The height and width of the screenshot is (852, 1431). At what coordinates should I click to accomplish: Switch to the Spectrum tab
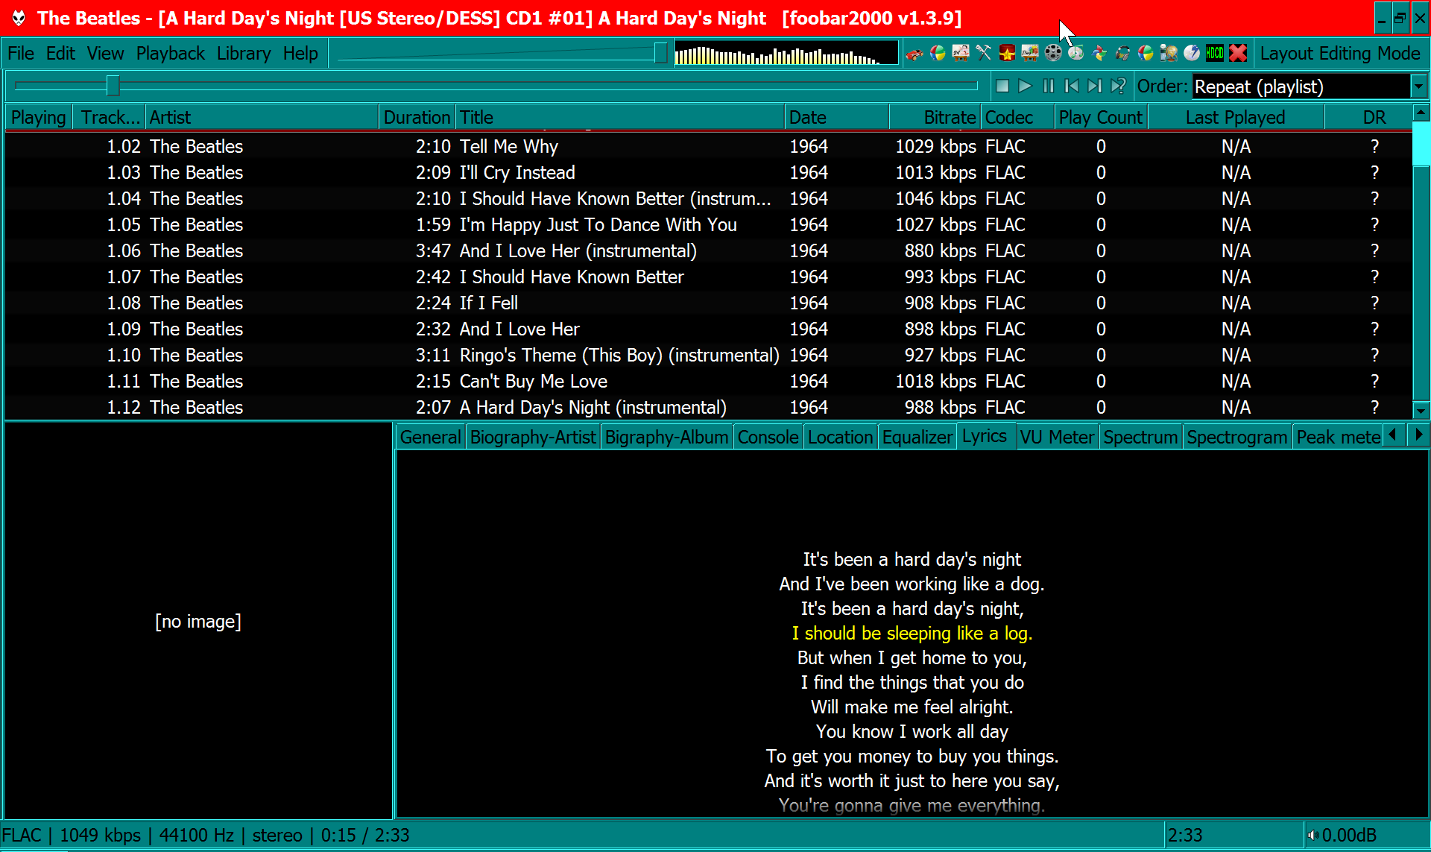click(x=1140, y=438)
